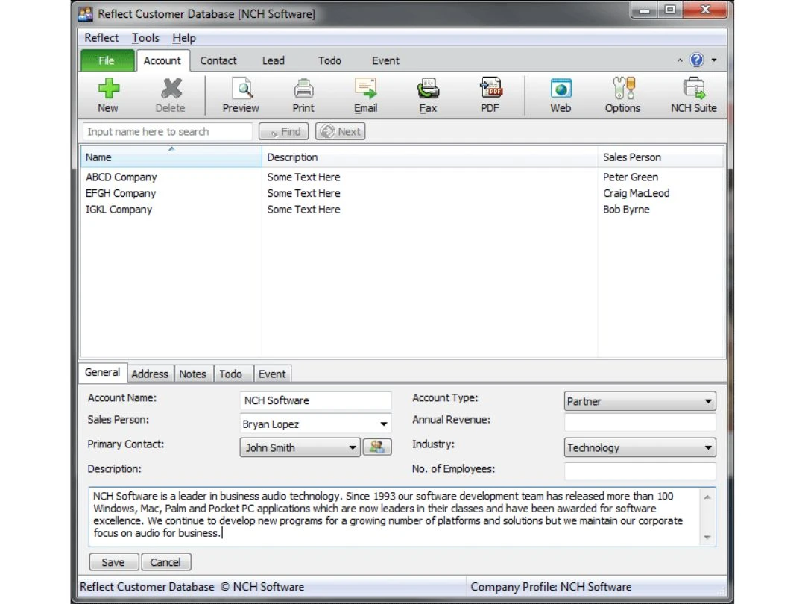Click sales person Bob Byrne cell

(626, 210)
